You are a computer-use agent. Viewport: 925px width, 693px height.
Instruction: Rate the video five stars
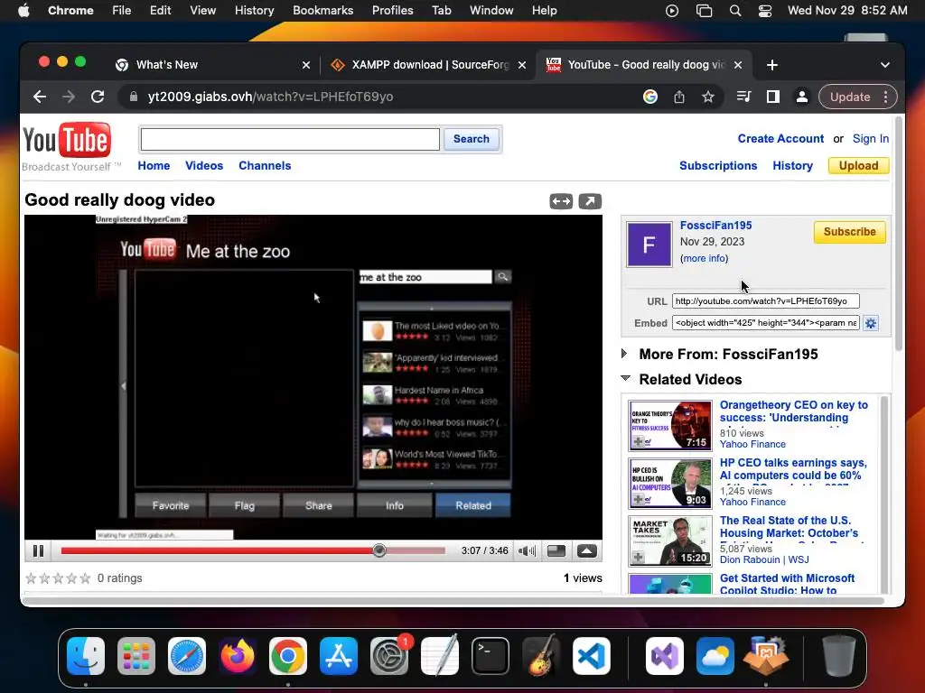click(x=86, y=578)
